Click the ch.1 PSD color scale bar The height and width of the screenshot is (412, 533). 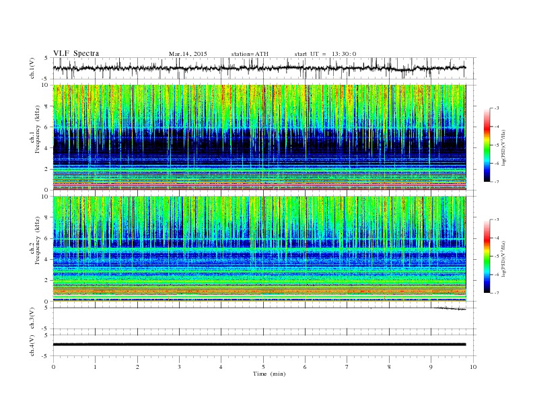pyautogui.click(x=487, y=145)
